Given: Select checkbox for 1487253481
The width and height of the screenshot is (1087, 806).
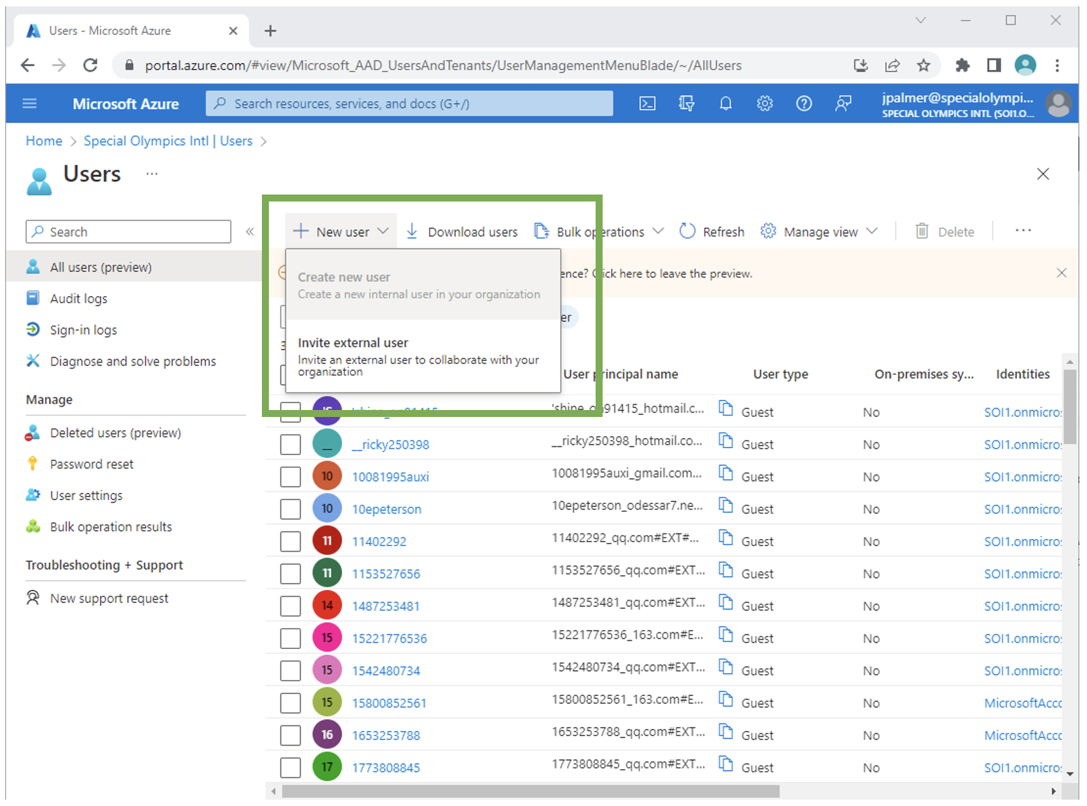Looking at the screenshot, I should [291, 606].
